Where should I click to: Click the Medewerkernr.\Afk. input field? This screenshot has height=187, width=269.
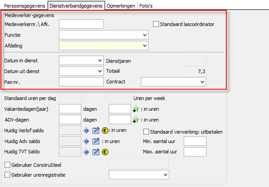click(x=81, y=24)
